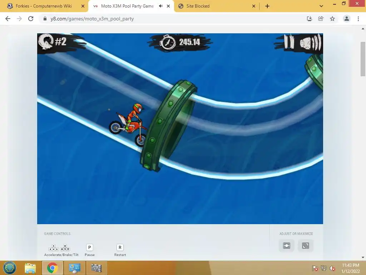Screen dimensions: 366x275
Task: Go back using browser back arrow
Action: tap(8, 19)
